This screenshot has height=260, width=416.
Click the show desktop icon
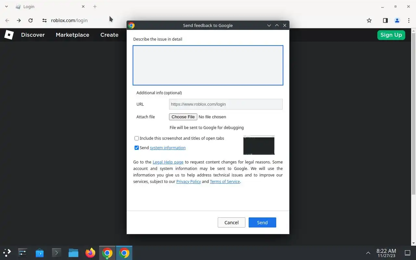[x=408, y=253]
